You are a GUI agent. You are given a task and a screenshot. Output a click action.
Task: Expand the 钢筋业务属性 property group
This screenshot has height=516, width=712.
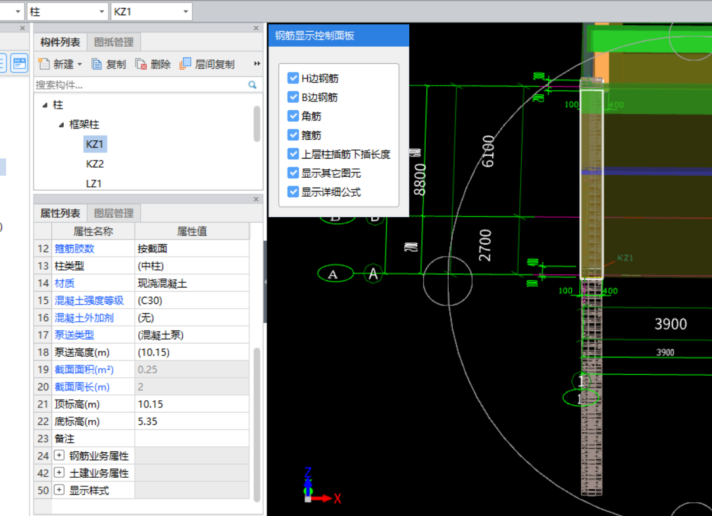pyautogui.click(x=59, y=455)
